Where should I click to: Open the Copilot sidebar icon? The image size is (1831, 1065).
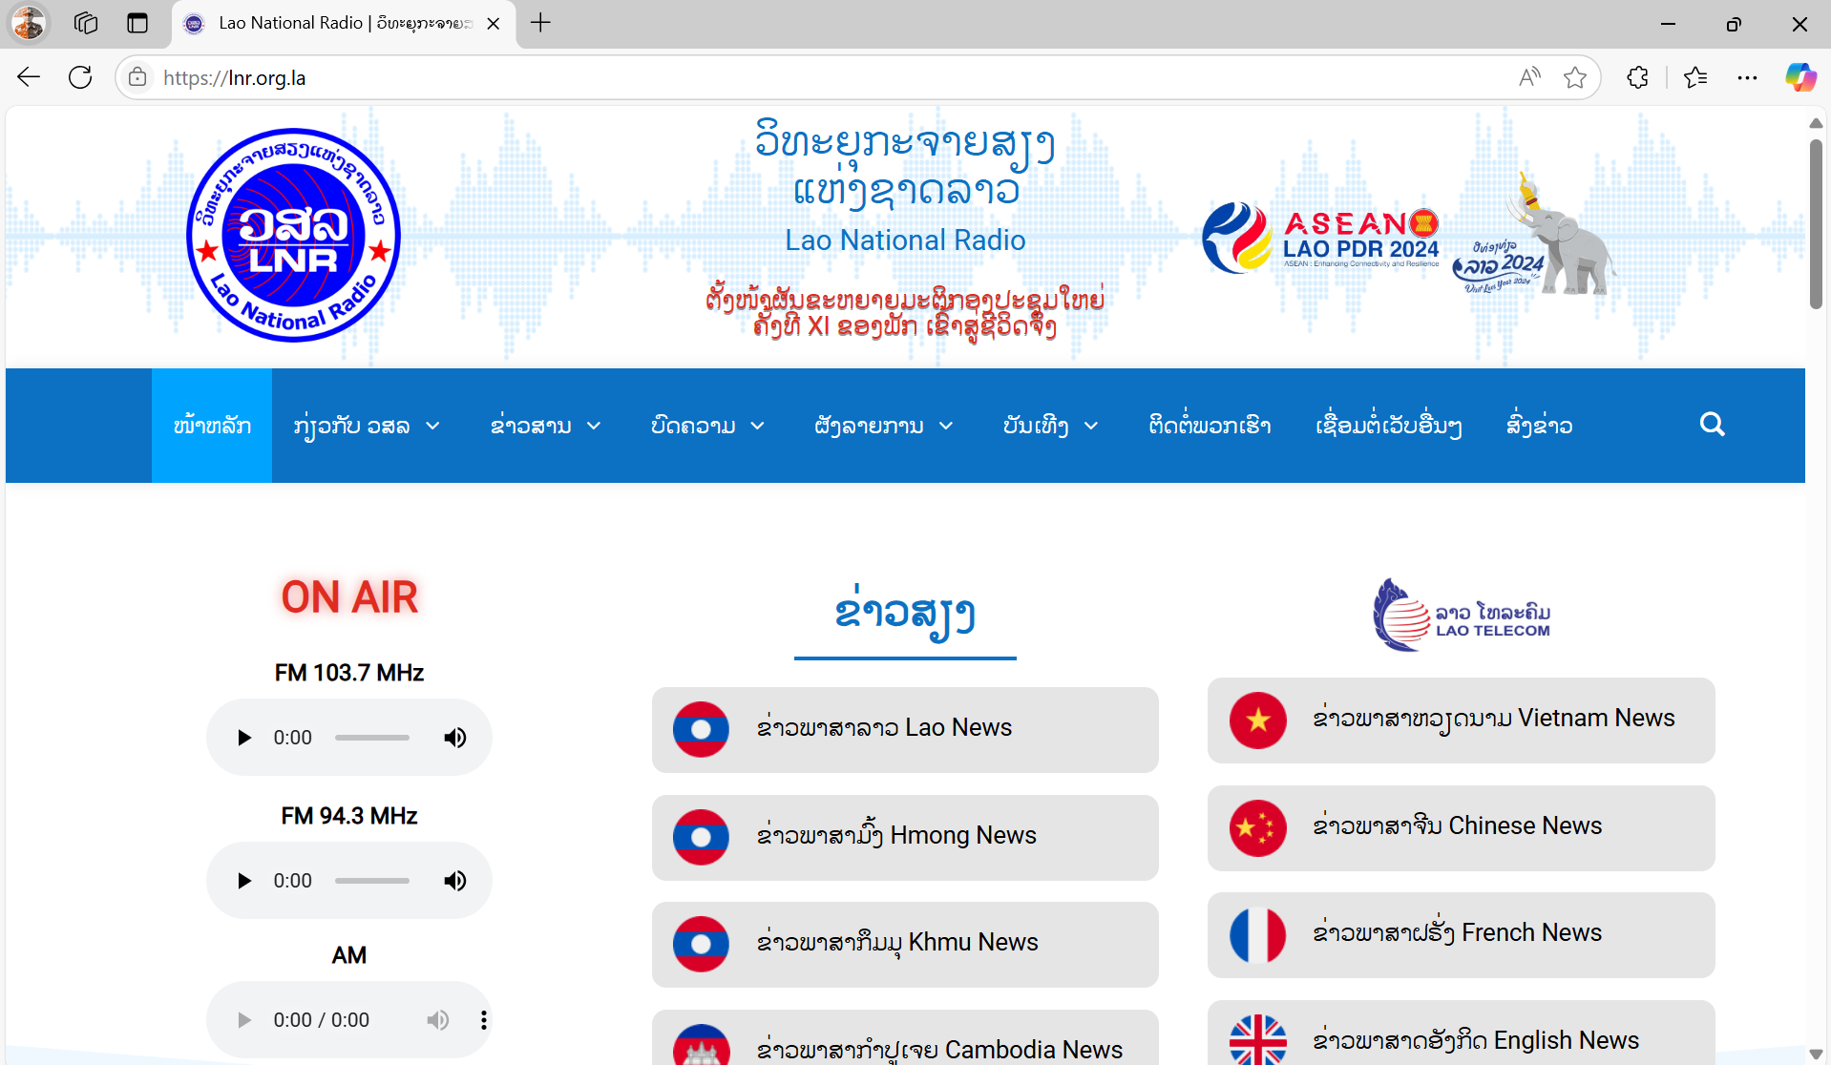click(x=1800, y=77)
